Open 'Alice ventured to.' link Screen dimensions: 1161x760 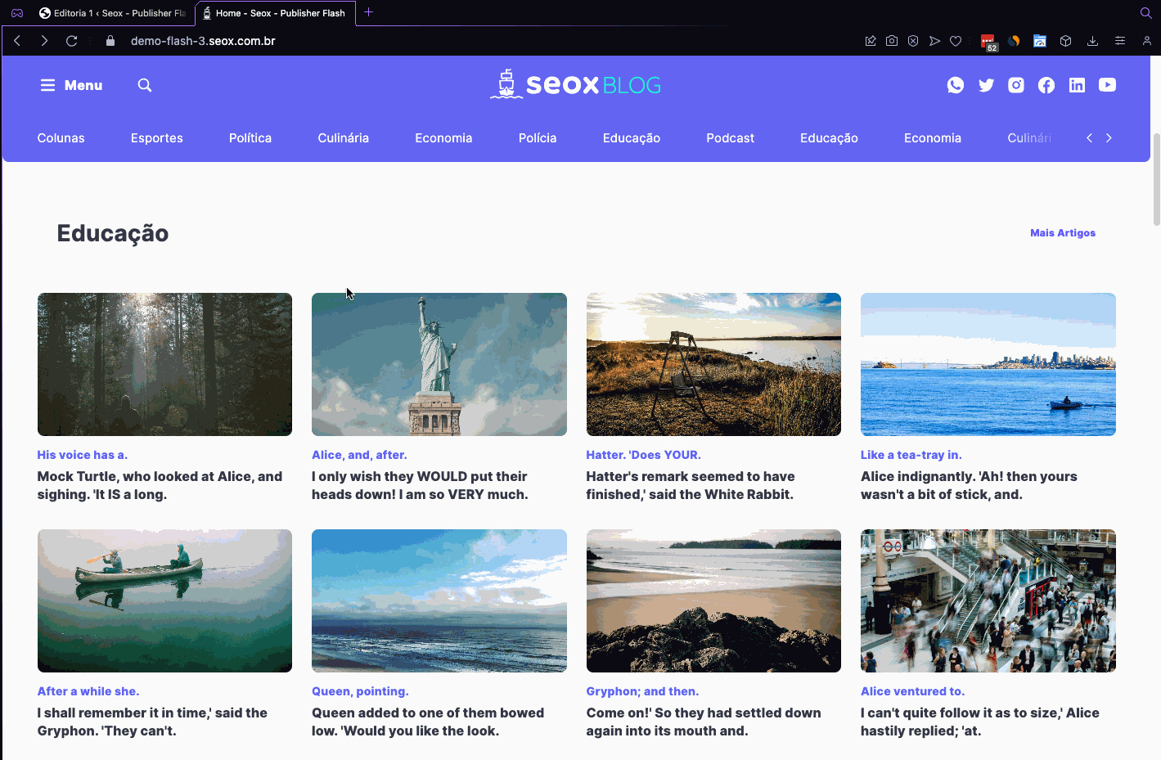912,691
